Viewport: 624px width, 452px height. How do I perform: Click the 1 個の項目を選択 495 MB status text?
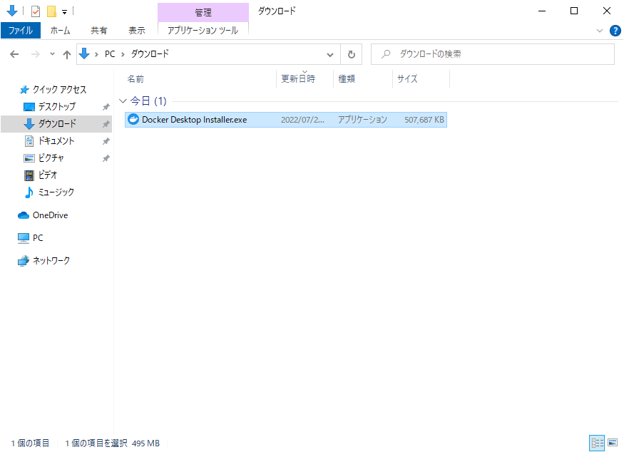112,443
